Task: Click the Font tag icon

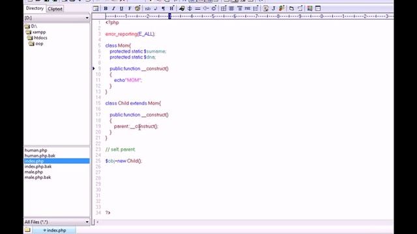Action: click(130, 8)
